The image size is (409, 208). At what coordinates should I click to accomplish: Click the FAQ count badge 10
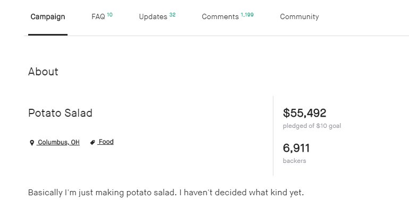tap(110, 14)
